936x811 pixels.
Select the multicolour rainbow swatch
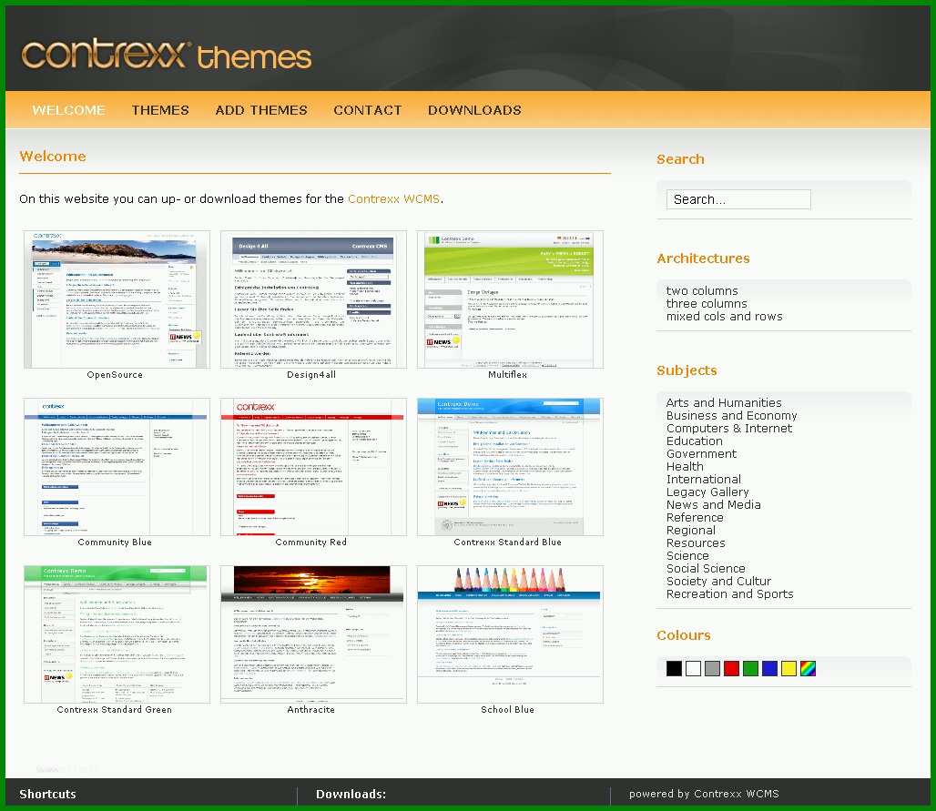(808, 668)
